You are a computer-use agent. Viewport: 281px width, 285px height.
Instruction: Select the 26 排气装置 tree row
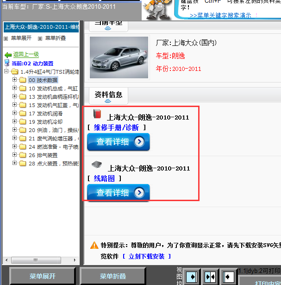pyautogui.click(x=43, y=155)
